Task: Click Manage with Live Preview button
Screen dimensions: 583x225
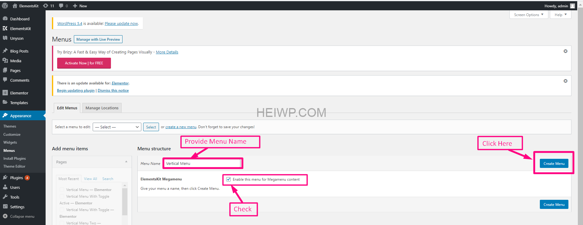Action: pos(98,39)
